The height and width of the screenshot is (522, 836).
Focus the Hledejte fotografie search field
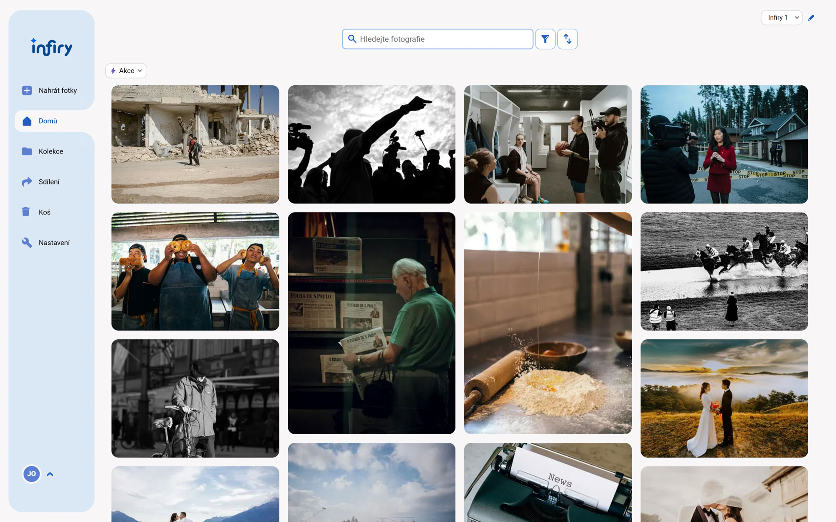coord(438,39)
